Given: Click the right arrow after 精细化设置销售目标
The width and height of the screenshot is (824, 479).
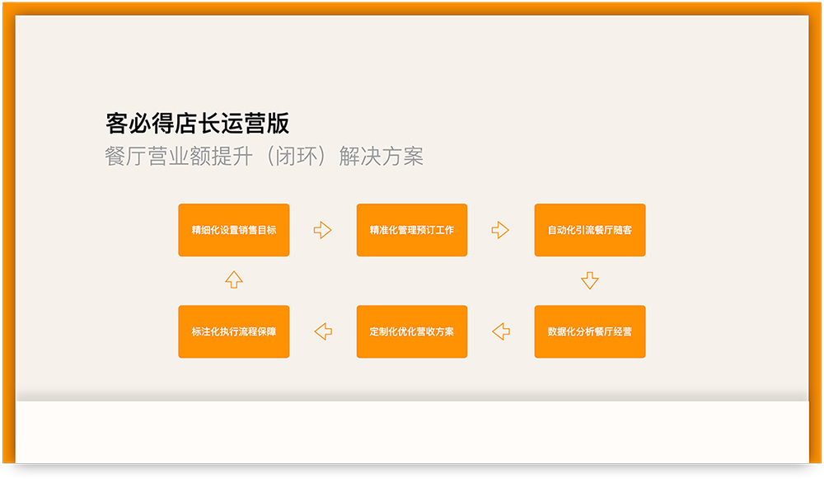Looking at the screenshot, I should point(322,230).
